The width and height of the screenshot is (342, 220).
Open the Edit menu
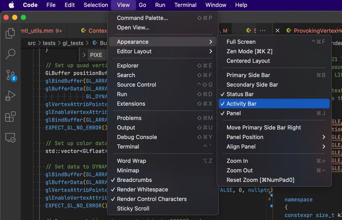[70, 5]
